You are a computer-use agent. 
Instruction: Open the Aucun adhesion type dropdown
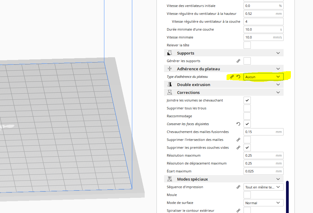tap(264, 77)
